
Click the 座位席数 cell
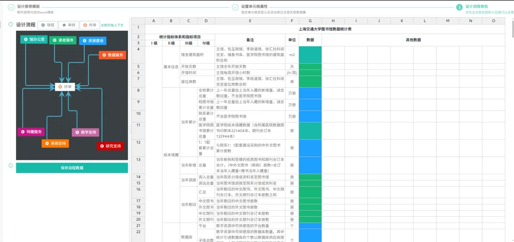click(197, 82)
